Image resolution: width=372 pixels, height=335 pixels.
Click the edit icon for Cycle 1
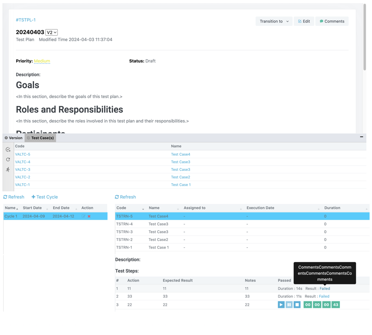84,216
